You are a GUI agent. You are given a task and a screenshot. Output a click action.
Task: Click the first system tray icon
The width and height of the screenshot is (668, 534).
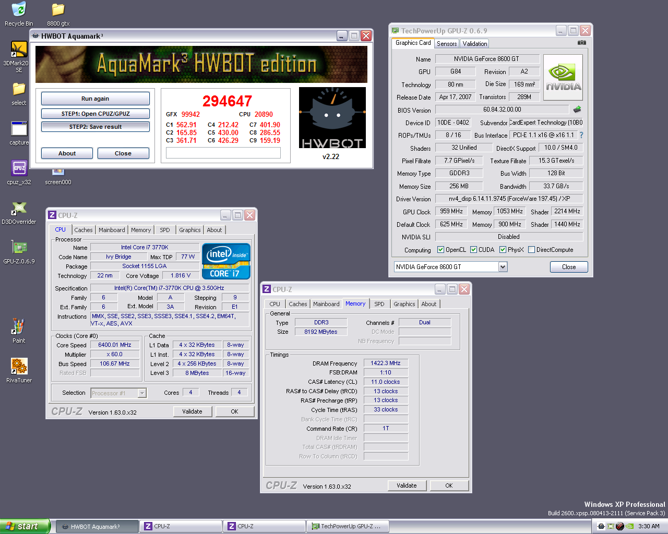(601, 526)
